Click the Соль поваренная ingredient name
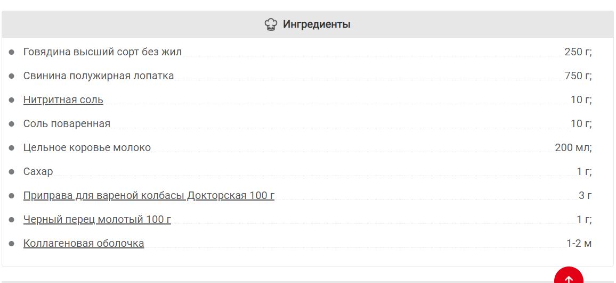The height and width of the screenshot is (283, 616). pyautogui.click(x=67, y=123)
